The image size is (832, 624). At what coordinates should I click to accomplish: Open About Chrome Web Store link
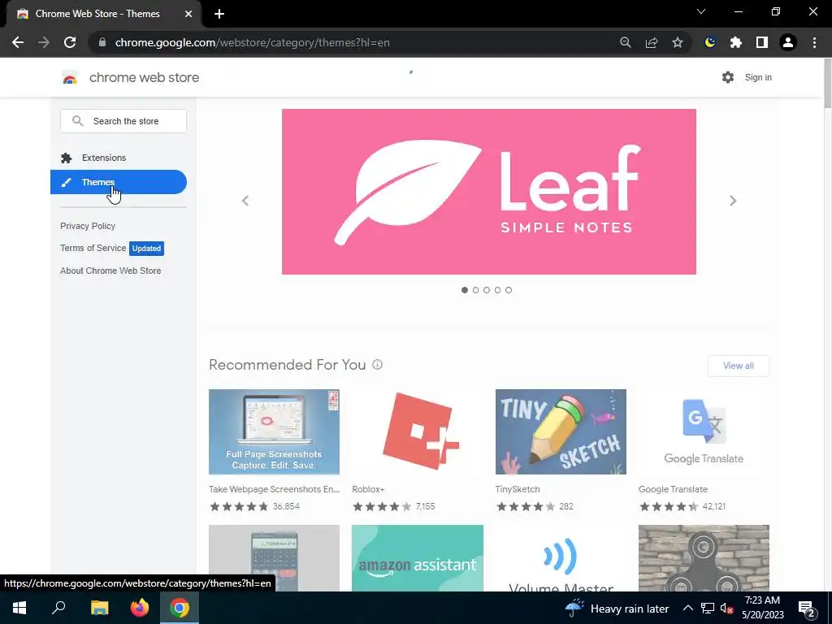[x=110, y=271]
